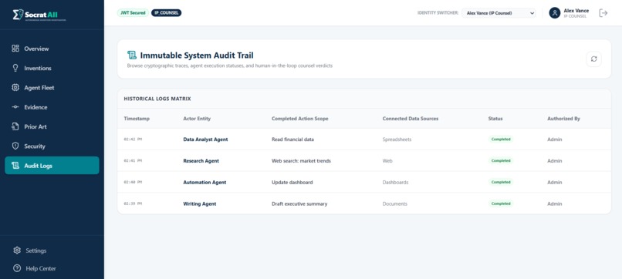Click the Connected Data Sources column header

coord(411,119)
